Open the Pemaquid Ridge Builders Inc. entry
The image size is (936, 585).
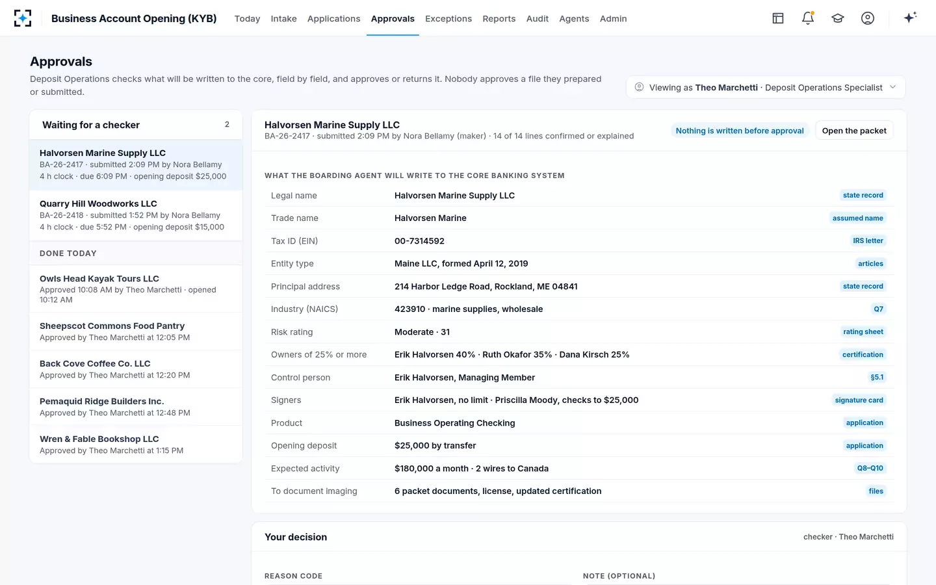[x=136, y=407]
